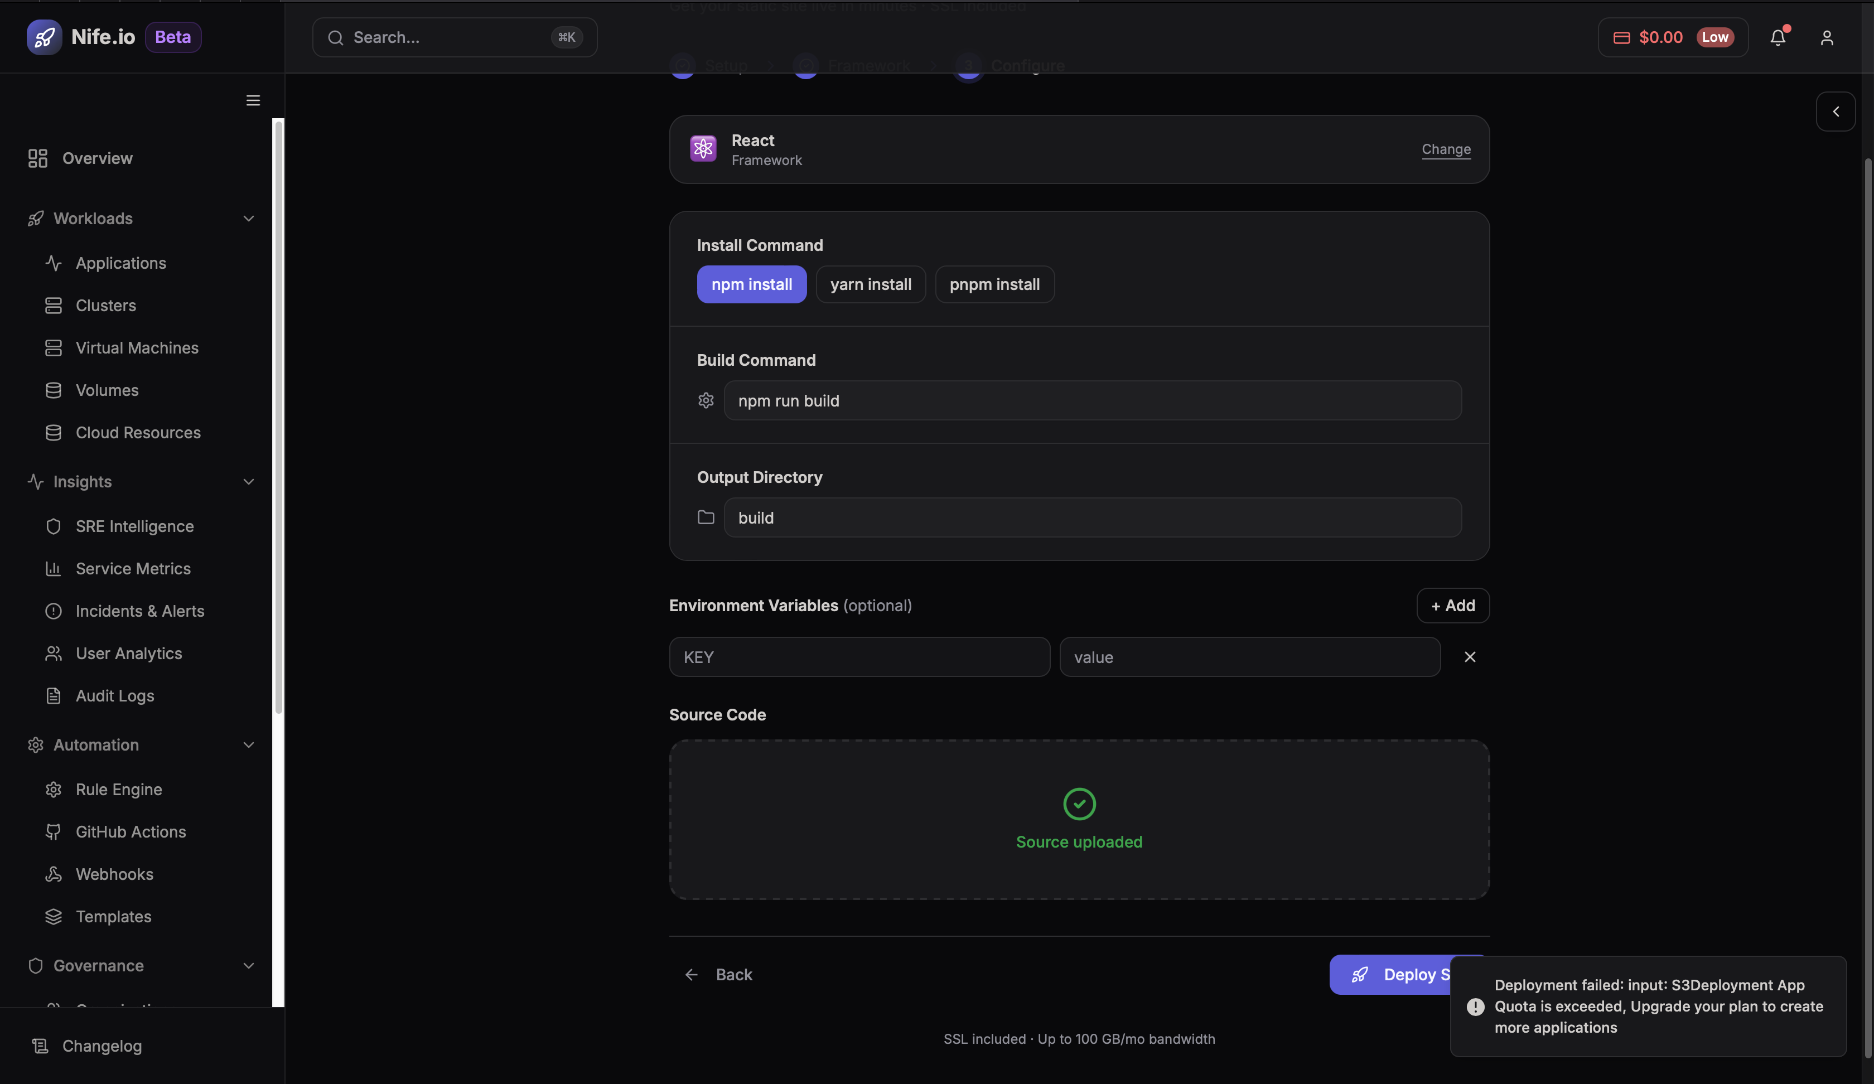Click Change to pick another framework
This screenshot has height=1084, width=1874.
1446,149
